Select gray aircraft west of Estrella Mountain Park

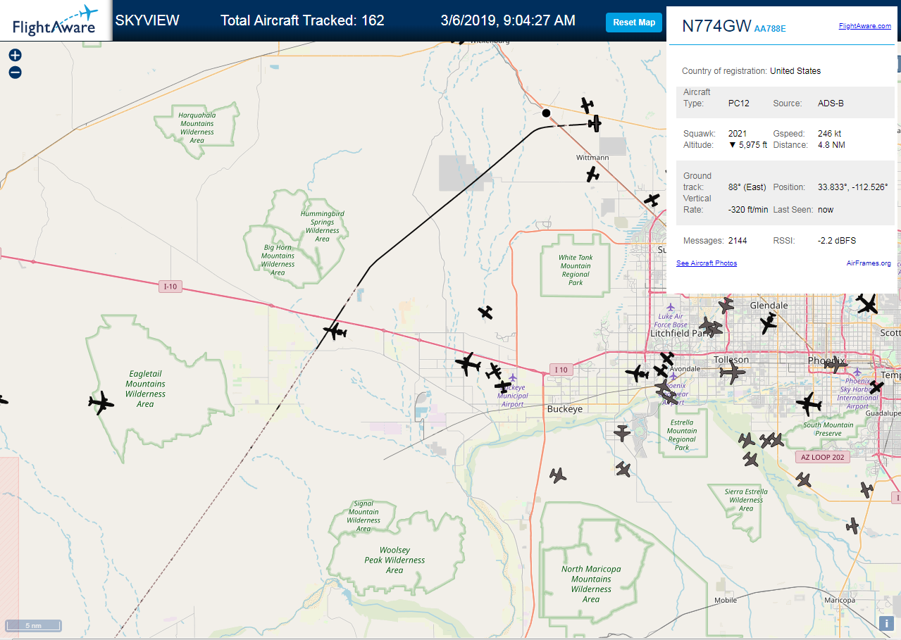pos(622,433)
